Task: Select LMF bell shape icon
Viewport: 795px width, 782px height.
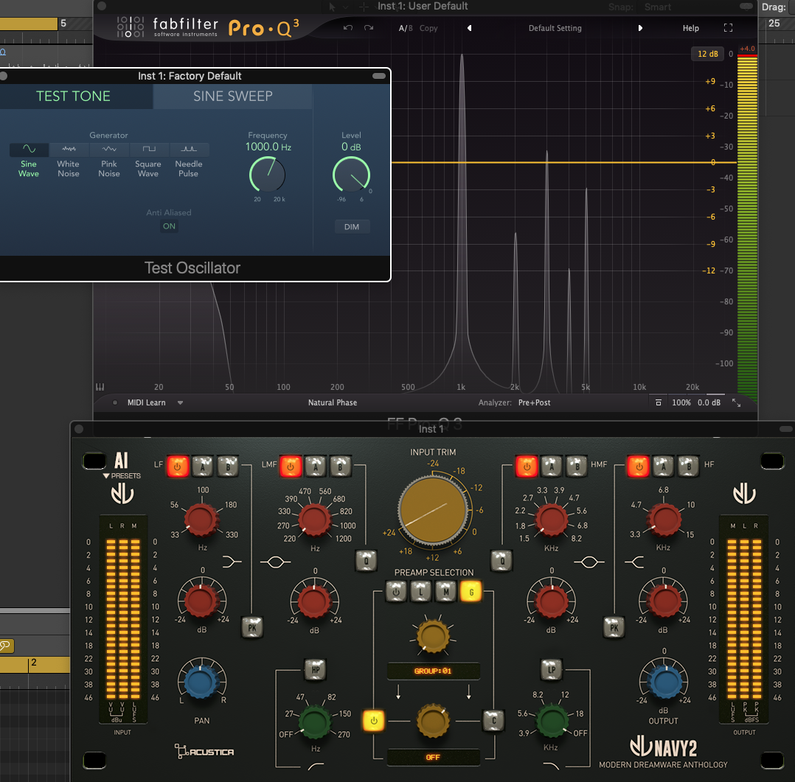Action: pyautogui.click(x=275, y=562)
